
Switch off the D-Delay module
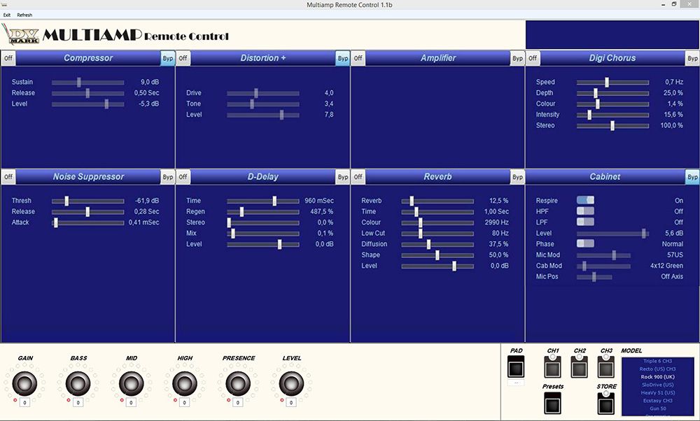pyautogui.click(x=183, y=177)
